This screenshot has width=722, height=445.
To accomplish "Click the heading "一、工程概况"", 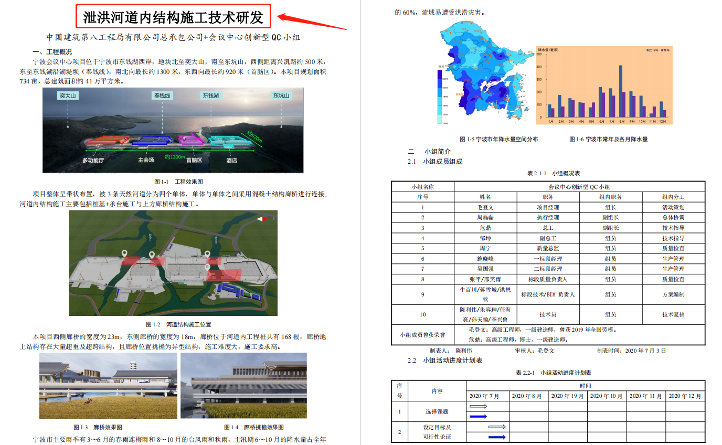I will coord(52,52).
